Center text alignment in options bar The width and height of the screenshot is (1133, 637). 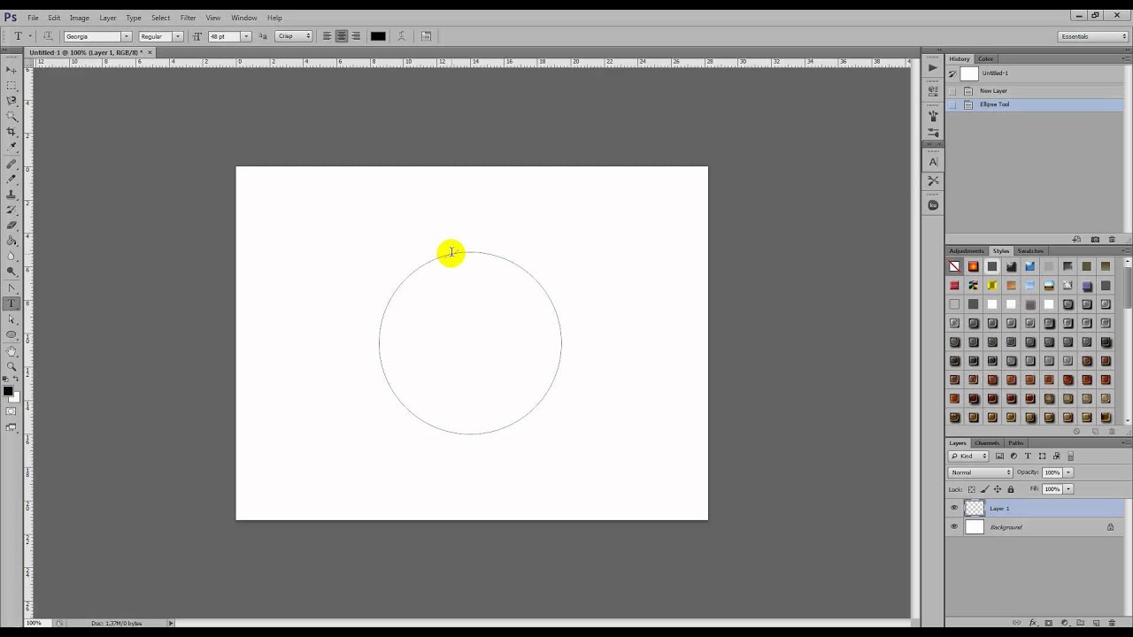point(342,36)
